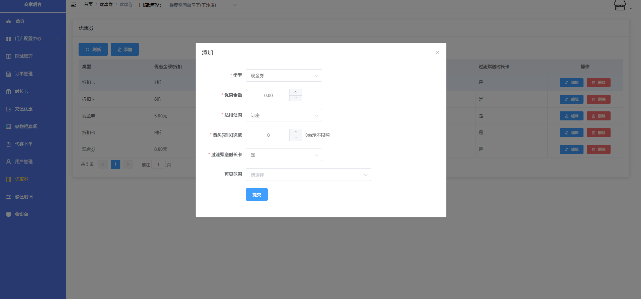This screenshot has width=641, height=299.
Task: Open 区域管理 in the sidebar menu
Action: (24, 56)
